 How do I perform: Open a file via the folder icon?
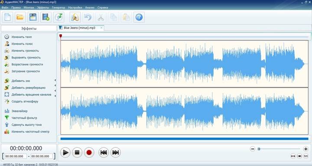(20, 17)
